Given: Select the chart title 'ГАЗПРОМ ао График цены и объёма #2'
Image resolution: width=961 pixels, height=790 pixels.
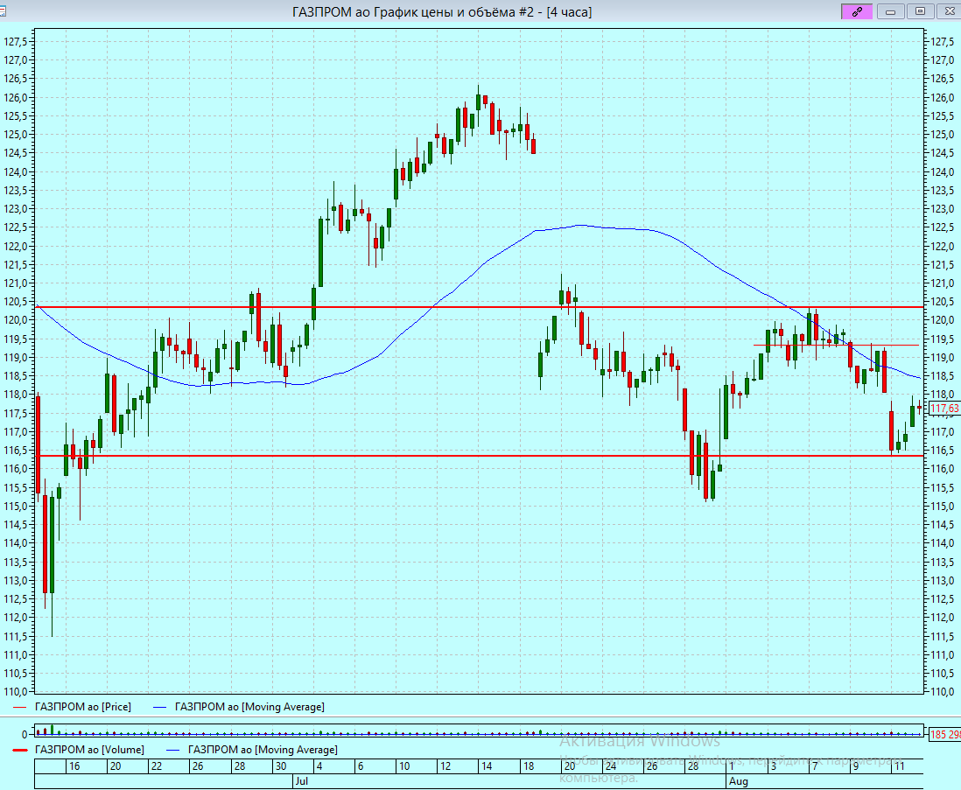Looking at the screenshot, I should (413, 12).
